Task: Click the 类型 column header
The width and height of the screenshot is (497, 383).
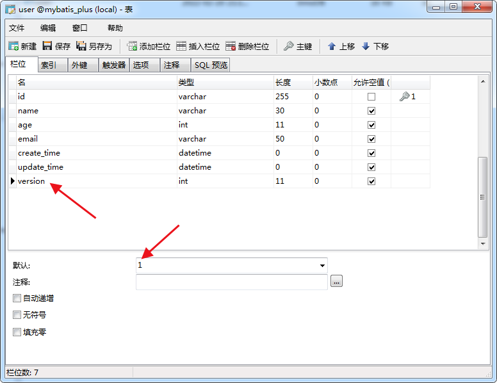Action: click(225, 83)
